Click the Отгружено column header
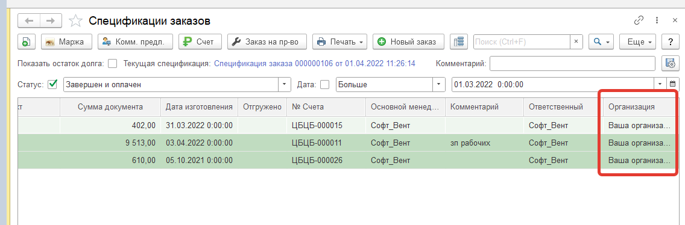The width and height of the screenshot is (685, 225). pyautogui.click(x=262, y=107)
